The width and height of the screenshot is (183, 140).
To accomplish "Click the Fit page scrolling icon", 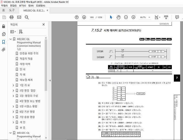I will click(156, 17).
